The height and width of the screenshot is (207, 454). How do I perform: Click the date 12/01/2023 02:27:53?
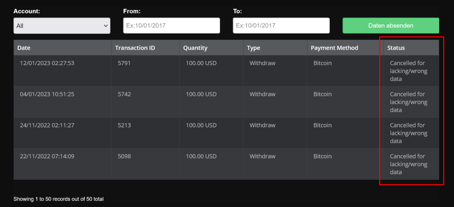click(x=47, y=63)
